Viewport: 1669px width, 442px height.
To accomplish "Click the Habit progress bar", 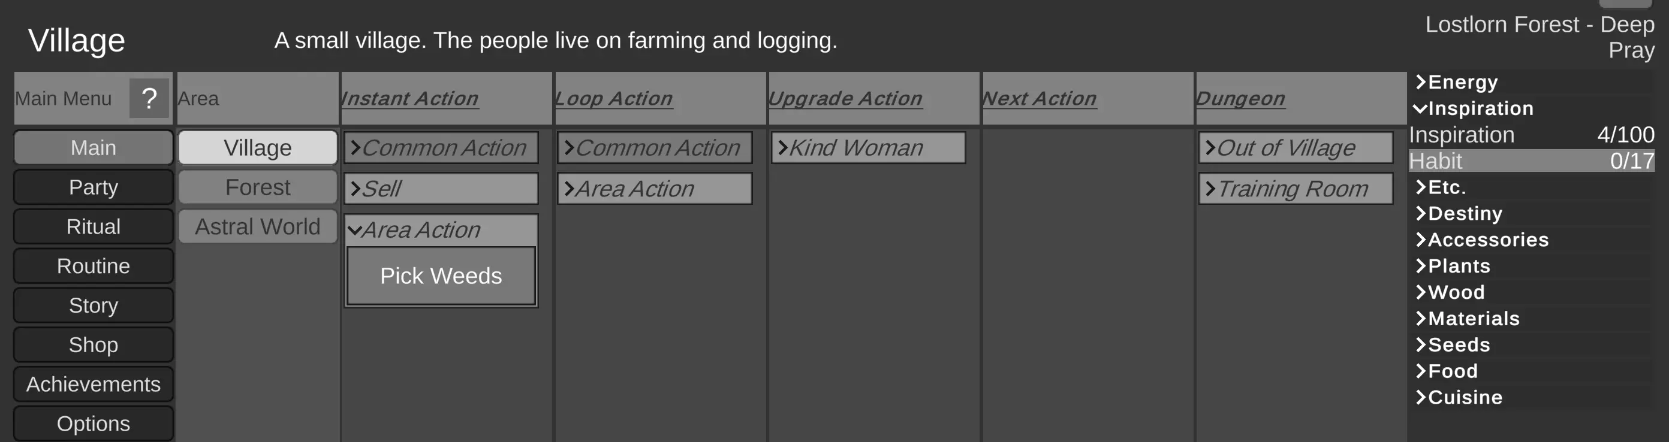I will [x=1531, y=161].
